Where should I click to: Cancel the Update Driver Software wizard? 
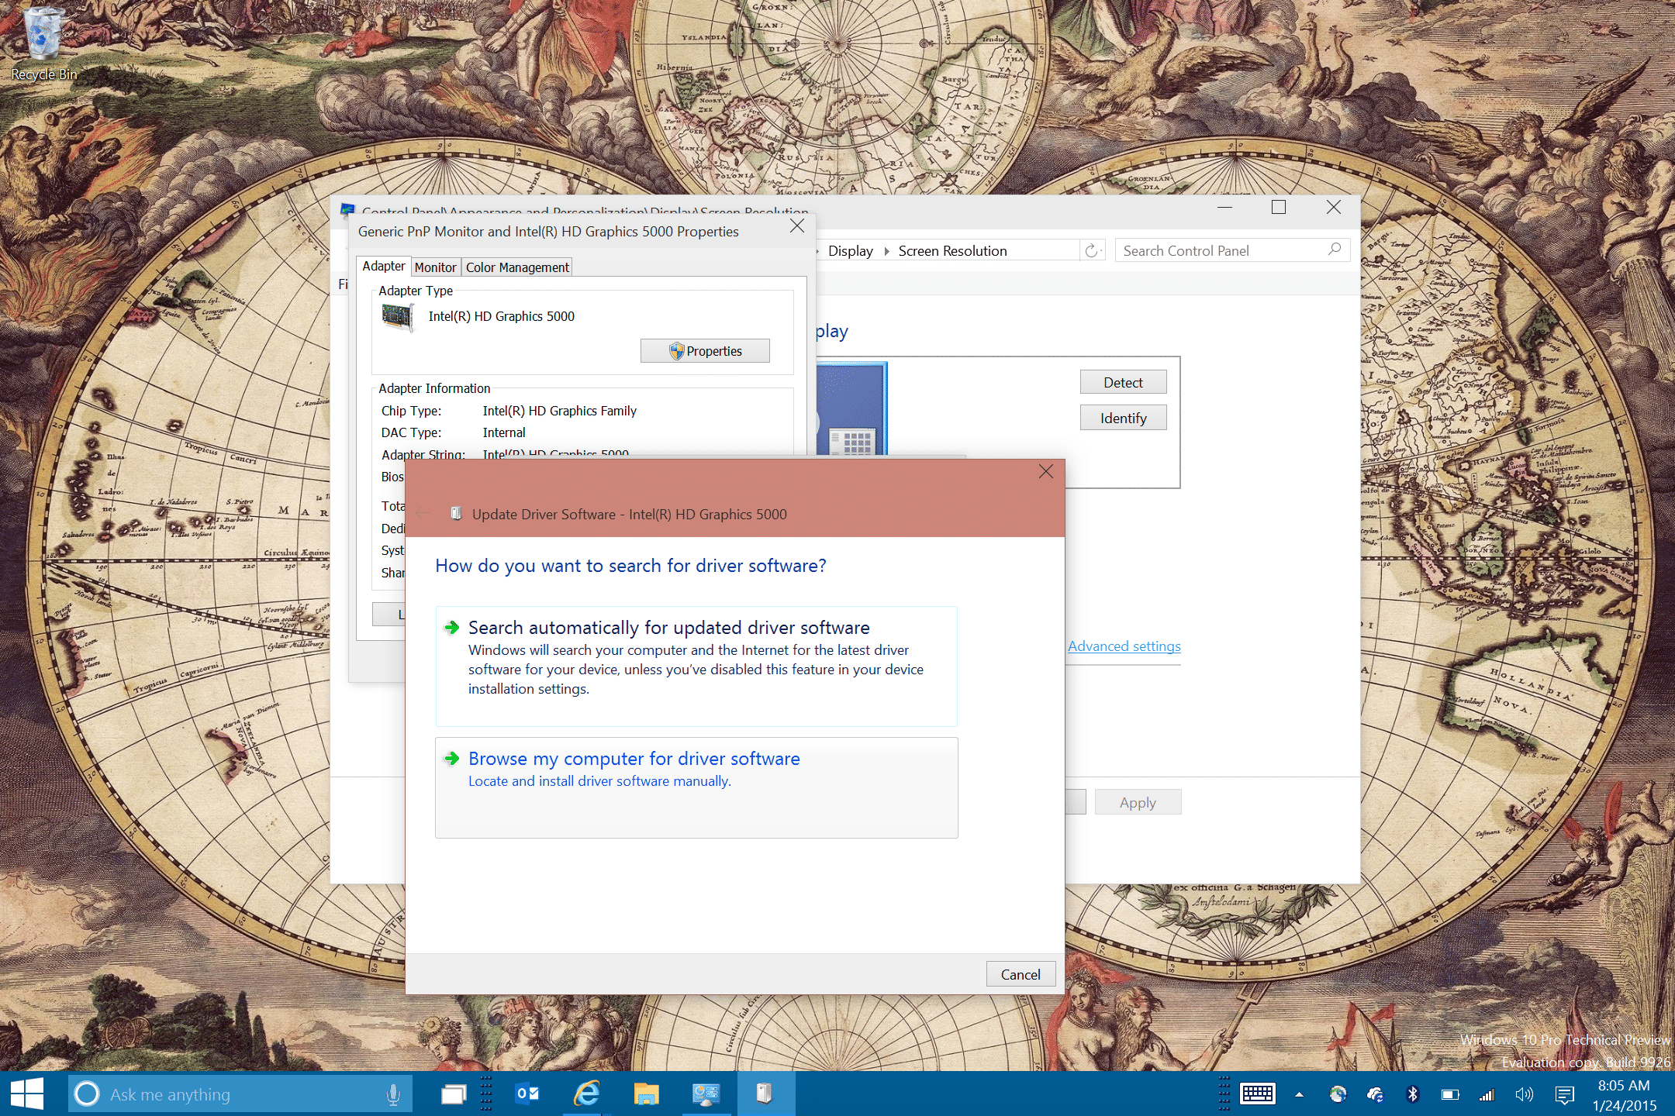click(x=1021, y=974)
